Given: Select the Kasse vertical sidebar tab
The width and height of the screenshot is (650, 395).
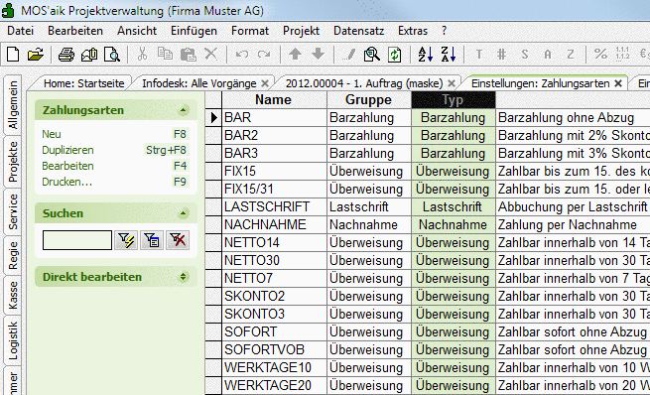Looking at the screenshot, I should (13, 295).
